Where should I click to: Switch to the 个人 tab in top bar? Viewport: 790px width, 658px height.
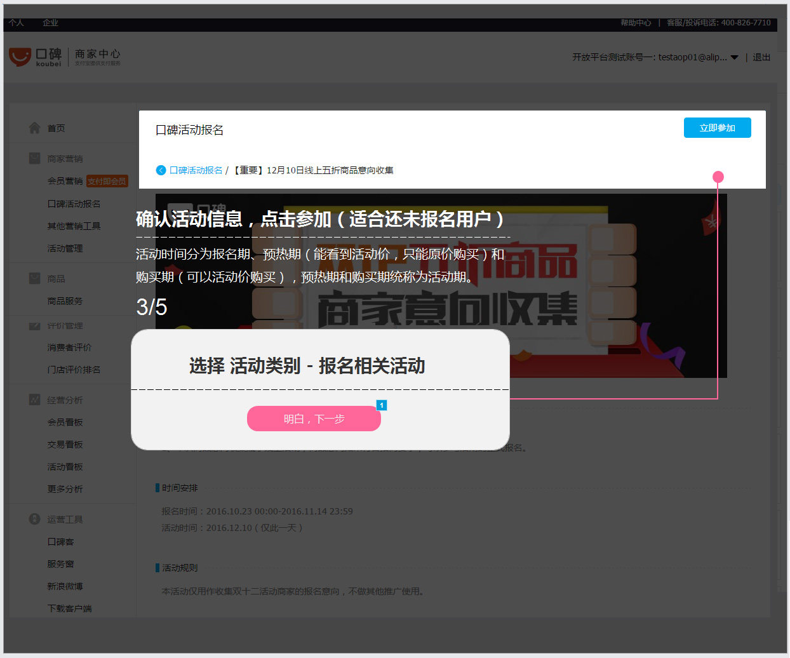click(x=17, y=23)
